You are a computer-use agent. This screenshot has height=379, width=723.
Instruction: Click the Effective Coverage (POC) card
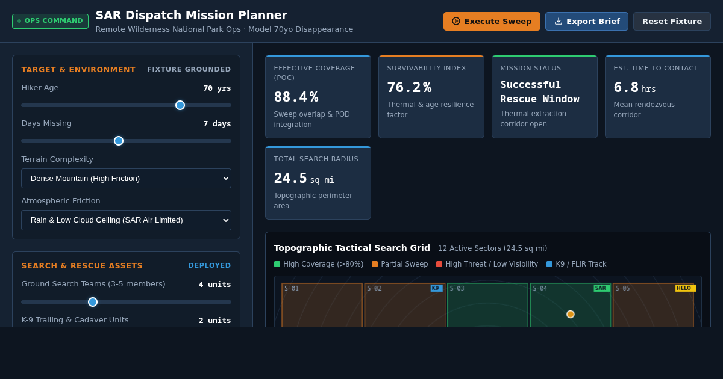click(318, 97)
